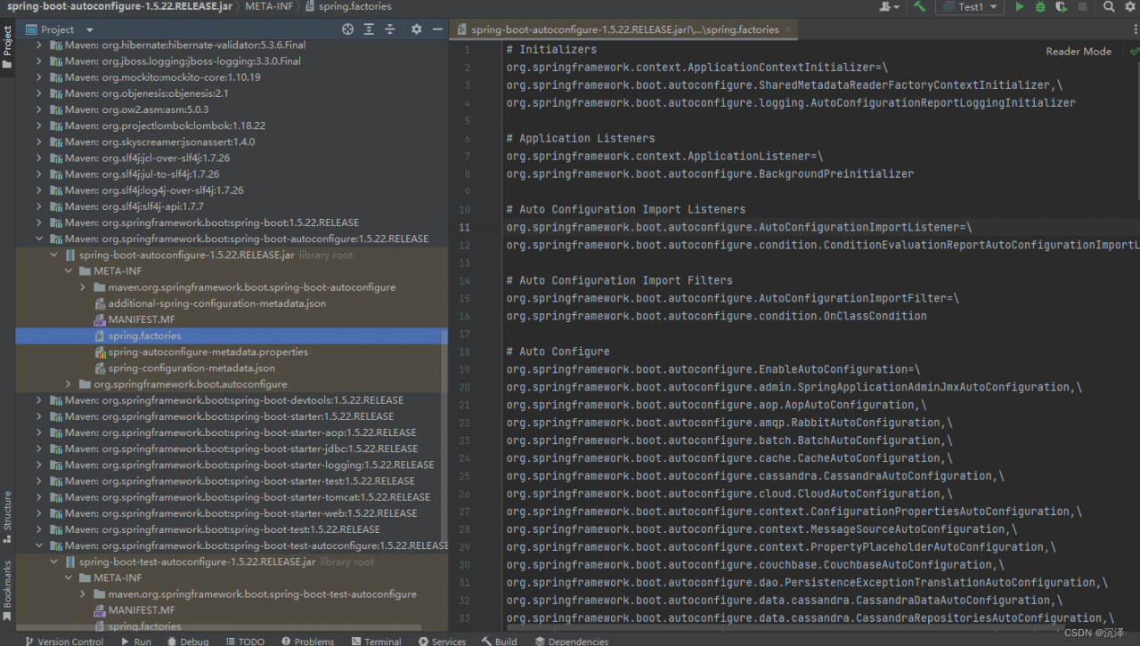Open Search Everywhere magnifier icon
Image resolution: width=1140 pixels, height=646 pixels.
1109,6
